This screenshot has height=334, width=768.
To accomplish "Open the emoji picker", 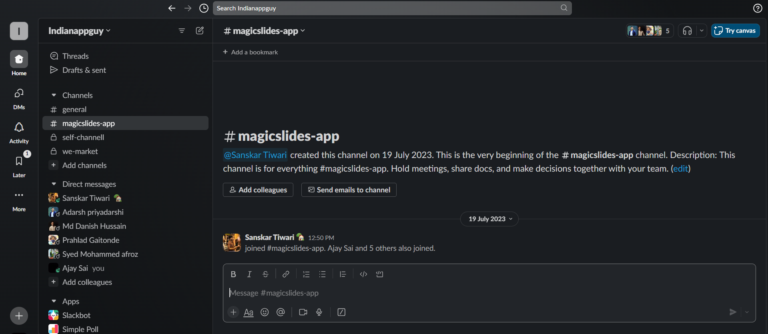I will point(265,312).
